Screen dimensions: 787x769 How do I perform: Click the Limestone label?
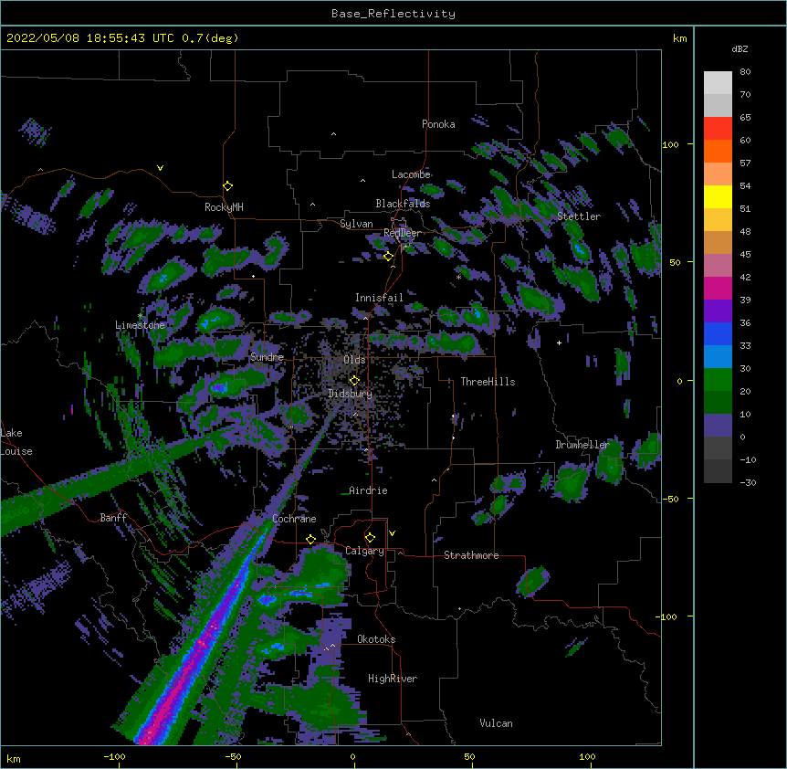click(x=140, y=325)
